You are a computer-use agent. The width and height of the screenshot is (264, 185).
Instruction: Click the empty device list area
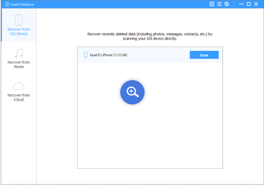[150, 138]
